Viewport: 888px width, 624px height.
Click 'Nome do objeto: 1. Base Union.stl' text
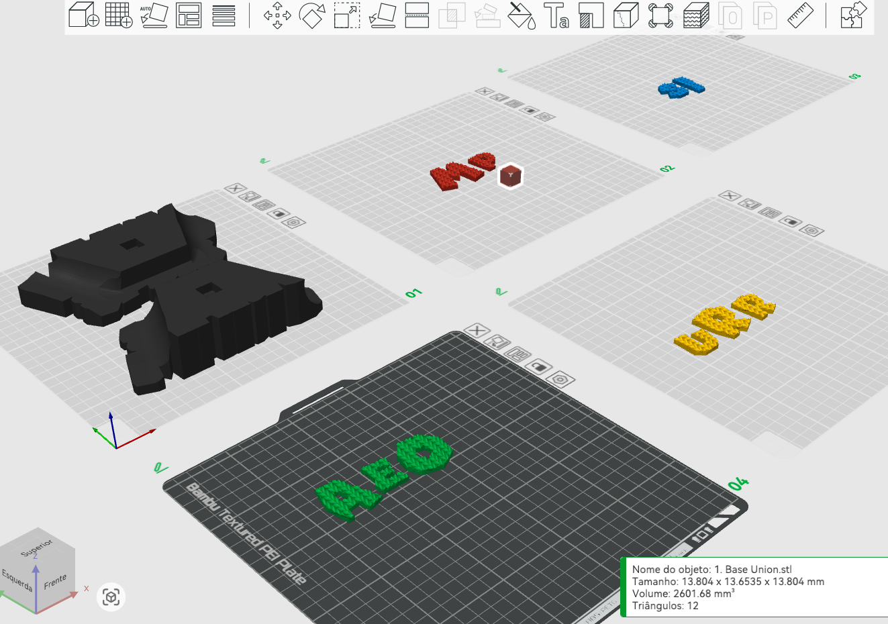pyautogui.click(x=712, y=569)
